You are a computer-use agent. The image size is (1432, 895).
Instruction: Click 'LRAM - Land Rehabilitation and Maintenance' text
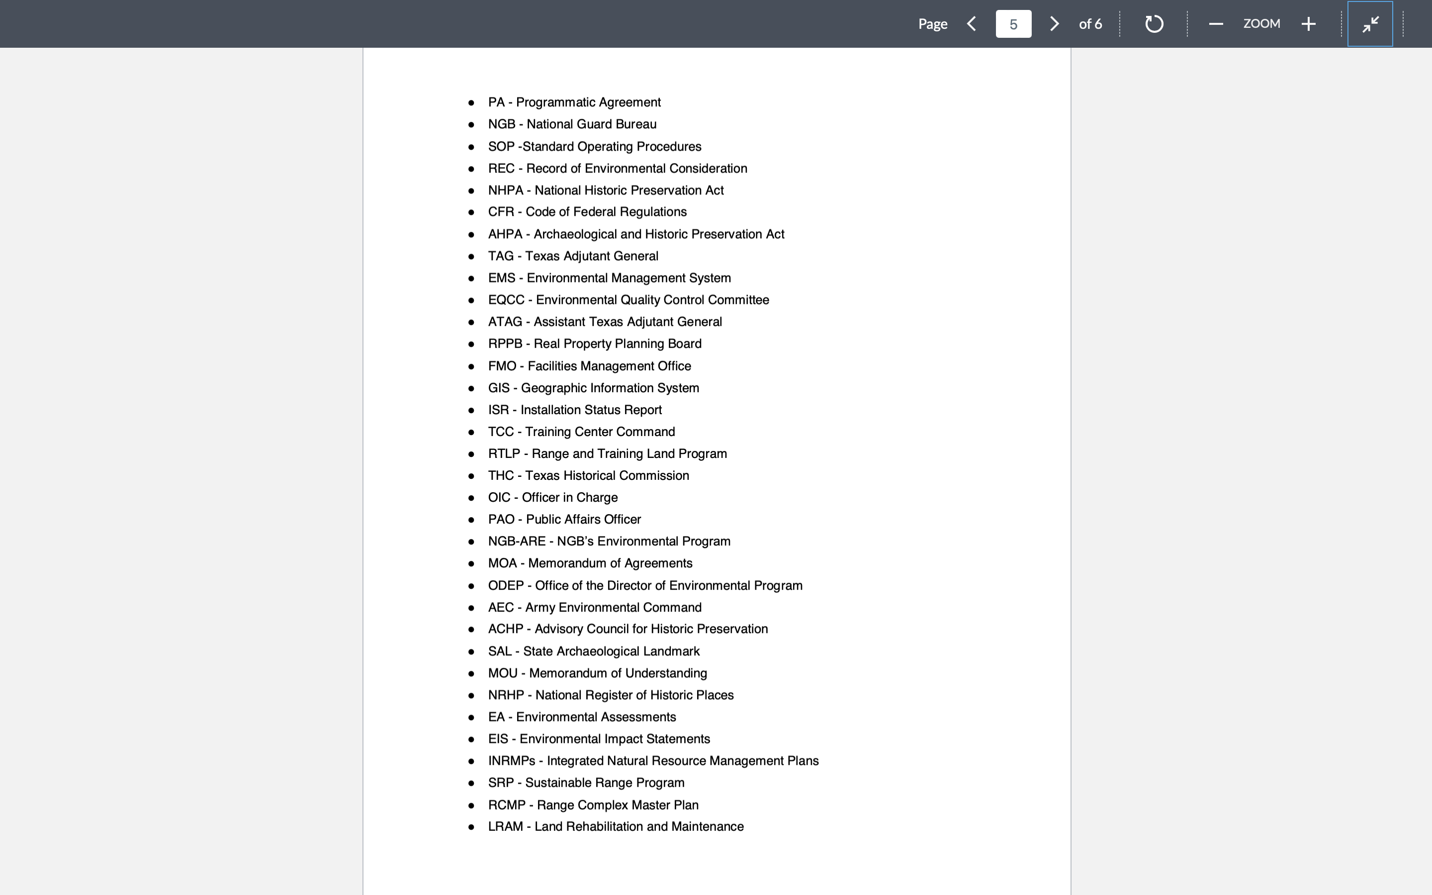[616, 826]
